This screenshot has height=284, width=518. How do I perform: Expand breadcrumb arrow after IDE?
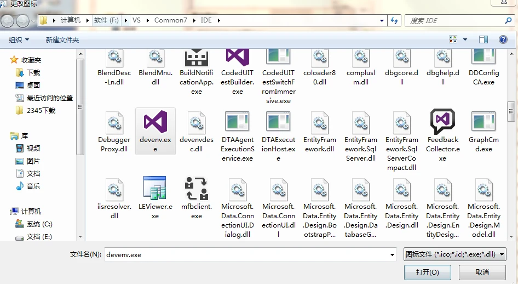[218, 20]
